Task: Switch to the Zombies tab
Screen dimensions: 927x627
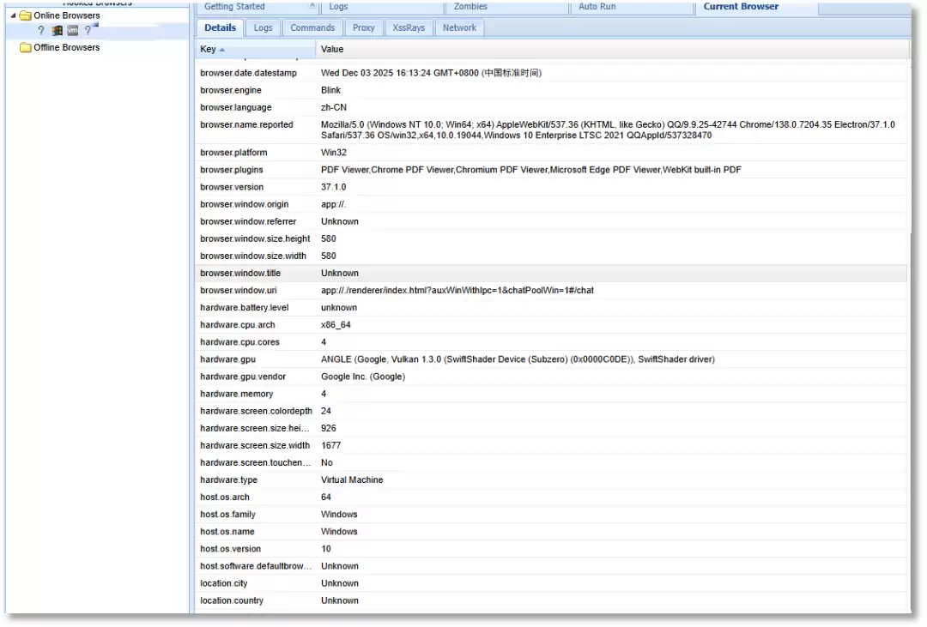Action: pos(470,7)
